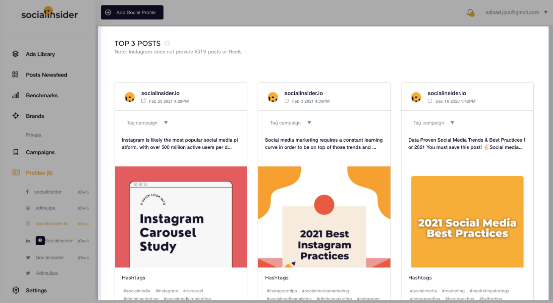Click the #marketing hashtag on third post
553x303 pixels.
(453, 291)
